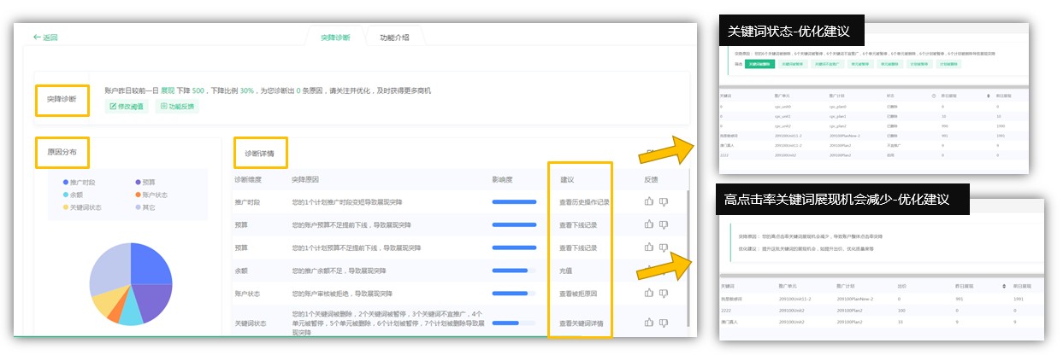Click the 修改阈值 button
Viewport: 1063px width, 355px height.
(x=127, y=107)
